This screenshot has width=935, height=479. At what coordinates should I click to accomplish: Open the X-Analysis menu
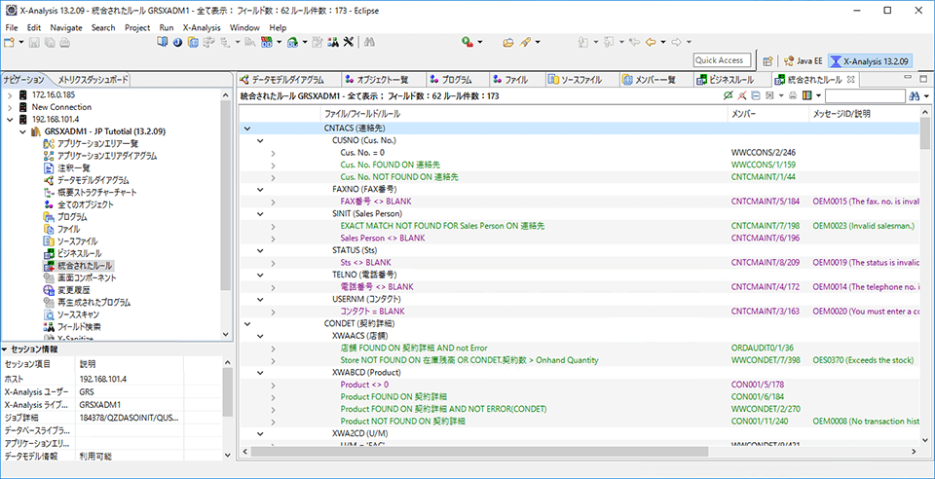point(202,27)
